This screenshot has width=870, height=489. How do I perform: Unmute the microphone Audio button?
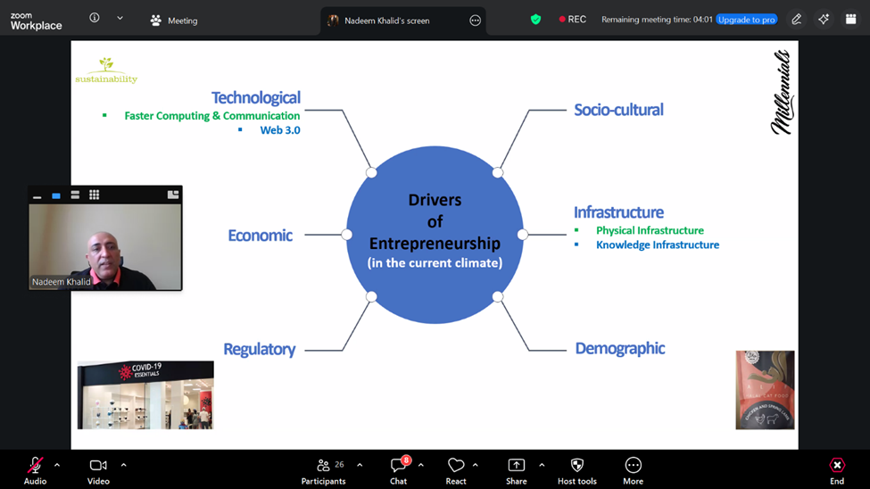35,469
